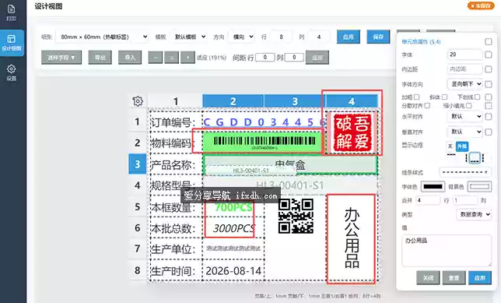Click the blue Apply button in properties panel

tap(480, 278)
